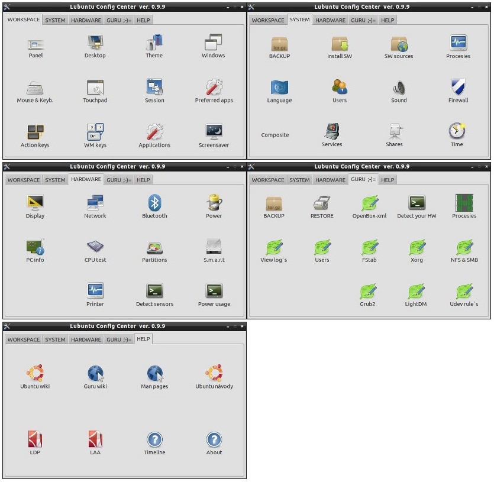Open Action keys icon
494x482 pixels.
pyautogui.click(x=35, y=132)
